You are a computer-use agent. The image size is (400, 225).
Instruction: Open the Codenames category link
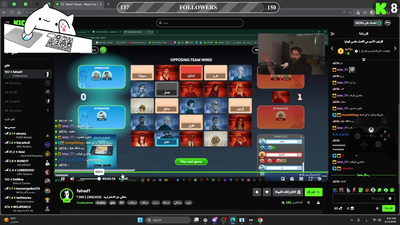click(85, 203)
